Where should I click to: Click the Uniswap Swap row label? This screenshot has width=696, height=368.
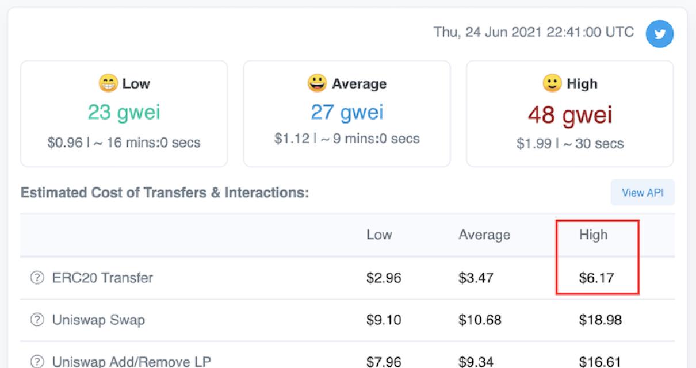(98, 320)
